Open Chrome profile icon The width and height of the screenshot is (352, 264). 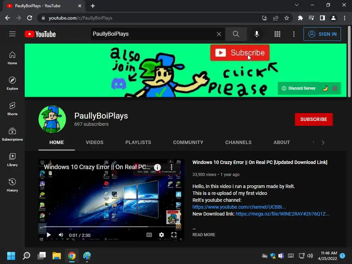(x=333, y=18)
